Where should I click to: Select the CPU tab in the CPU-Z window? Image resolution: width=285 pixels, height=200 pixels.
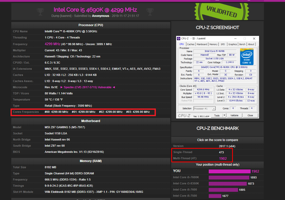pos(182,44)
